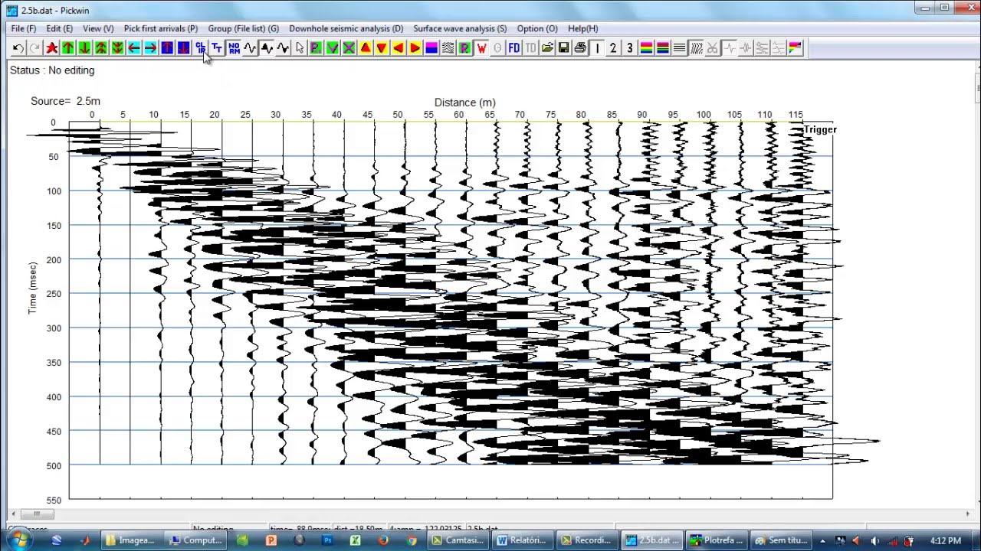The width and height of the screenshot is (981, 551).
Task: Switch to Camtasia in the taskbar
Action: pos(457,540)
